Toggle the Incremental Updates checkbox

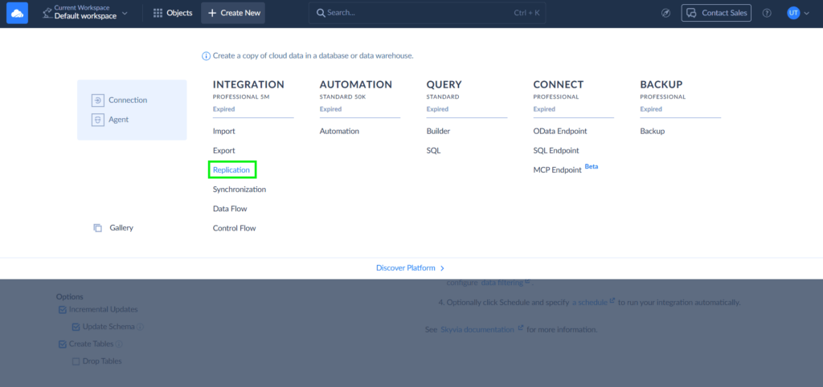point(63,310)
